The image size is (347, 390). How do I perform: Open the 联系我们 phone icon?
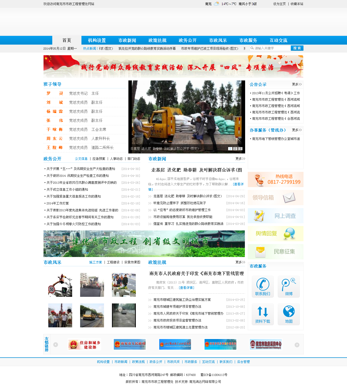tap(262, 286)
